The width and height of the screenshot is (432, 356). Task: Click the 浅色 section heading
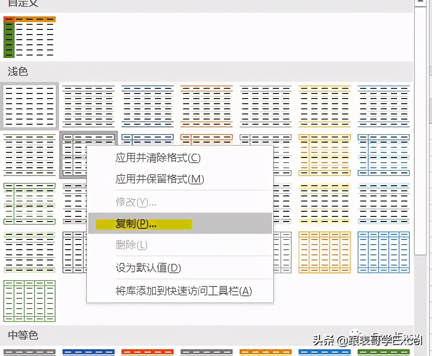[18, 71]
